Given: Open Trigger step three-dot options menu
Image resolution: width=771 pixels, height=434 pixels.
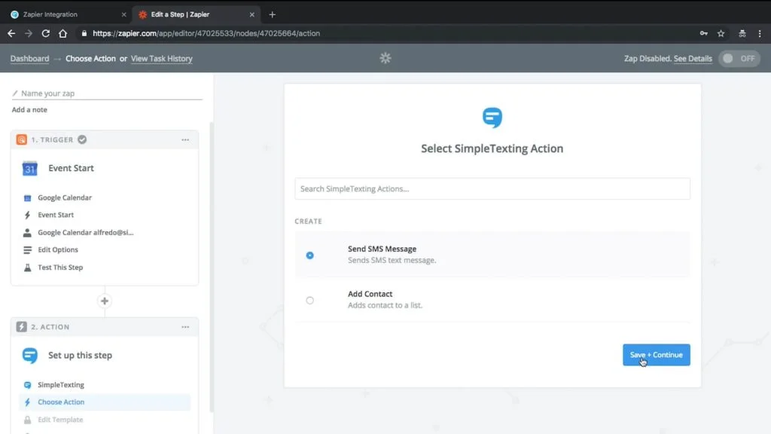Looking at the screenshot, I should 185,139.
